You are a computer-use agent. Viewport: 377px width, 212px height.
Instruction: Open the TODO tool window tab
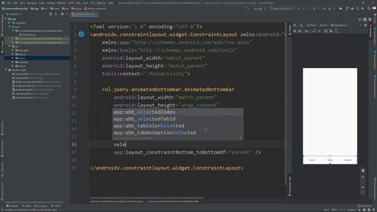56,206
